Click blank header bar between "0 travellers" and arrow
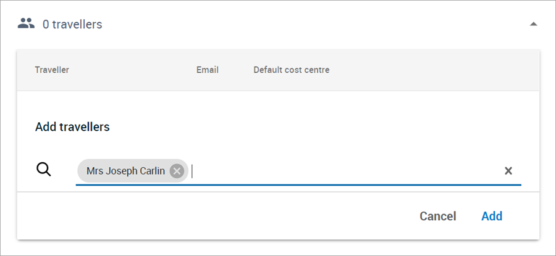The image size is (556, 256). (x=309, y=25)
